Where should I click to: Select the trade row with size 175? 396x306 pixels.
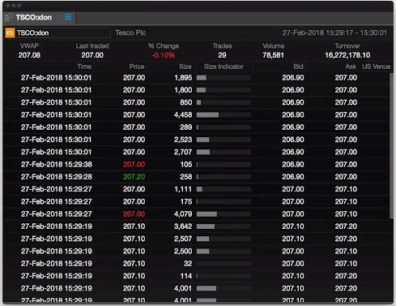196,202
